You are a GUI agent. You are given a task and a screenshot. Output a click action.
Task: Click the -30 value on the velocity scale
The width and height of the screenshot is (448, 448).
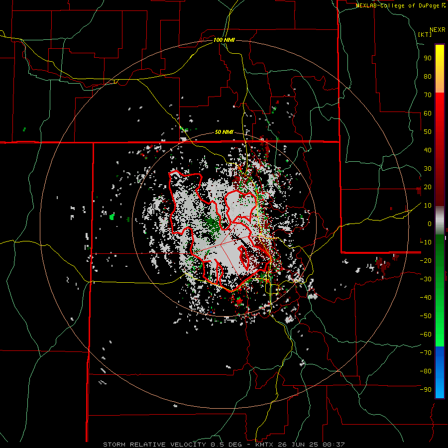coord(426,279)
